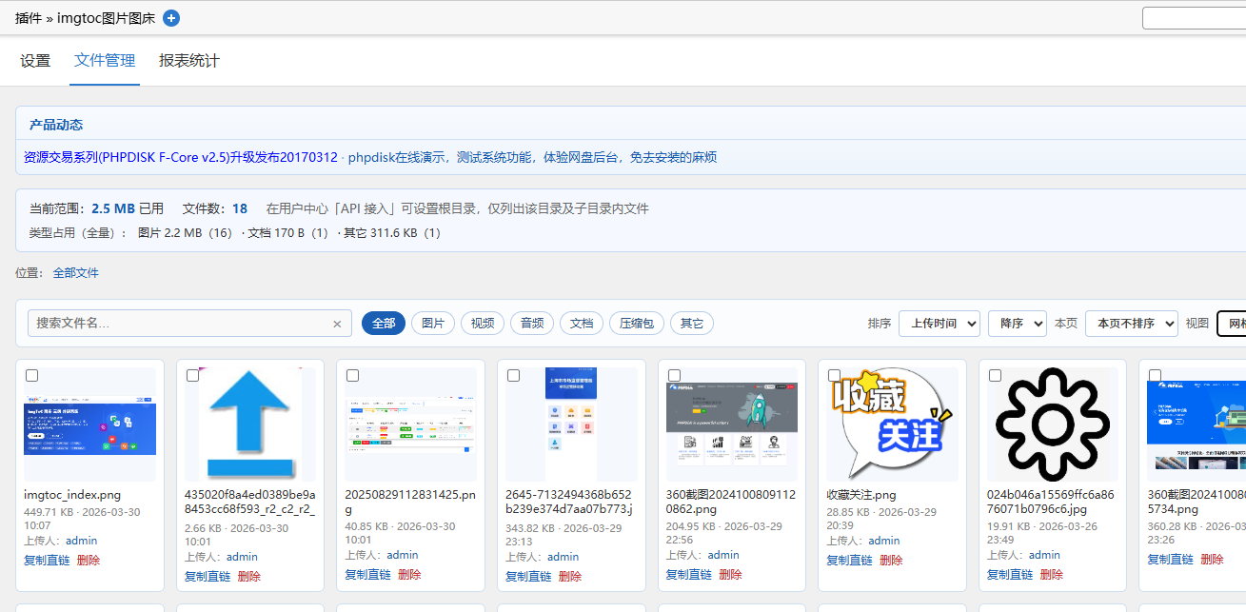Click the blue + icon beside imgtoc图片图床

pyautogui.click(x=170, y=17)
